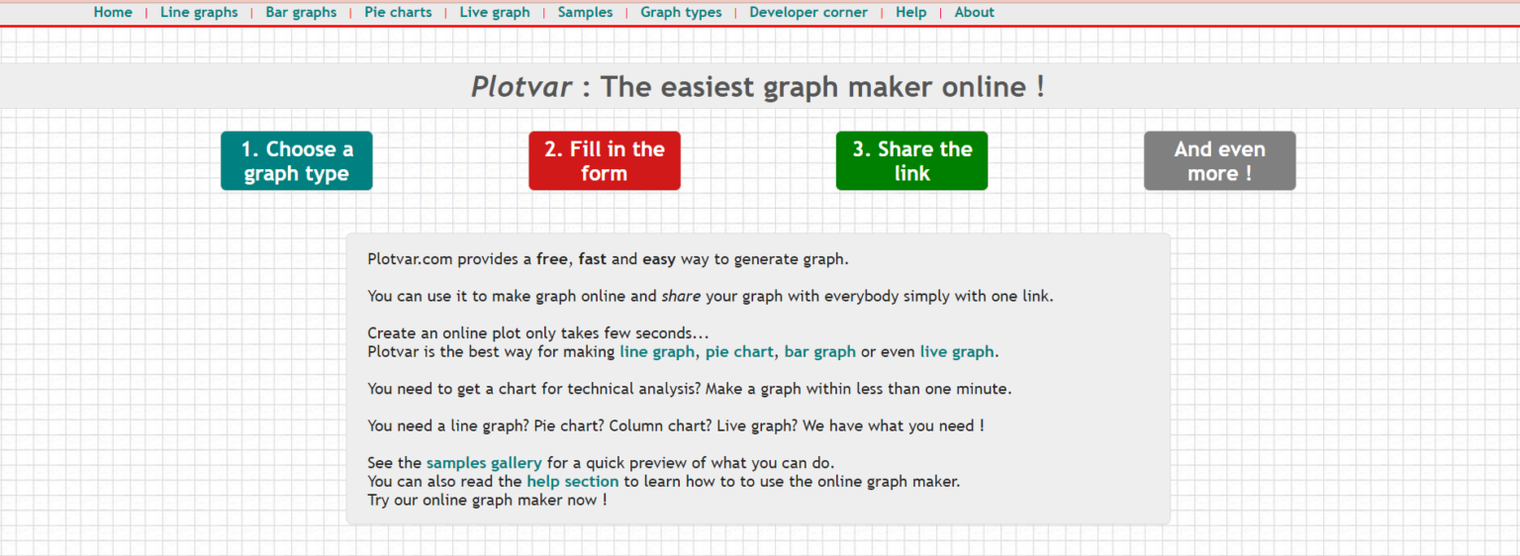Click the live graph link in paragraph
Screen dimensions: 1520x556
click(956, 352)
